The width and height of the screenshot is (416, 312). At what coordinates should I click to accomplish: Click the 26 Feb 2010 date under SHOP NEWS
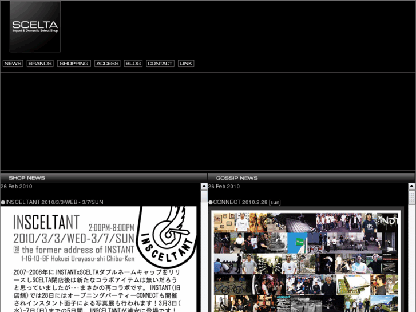(x=17, y=187)
